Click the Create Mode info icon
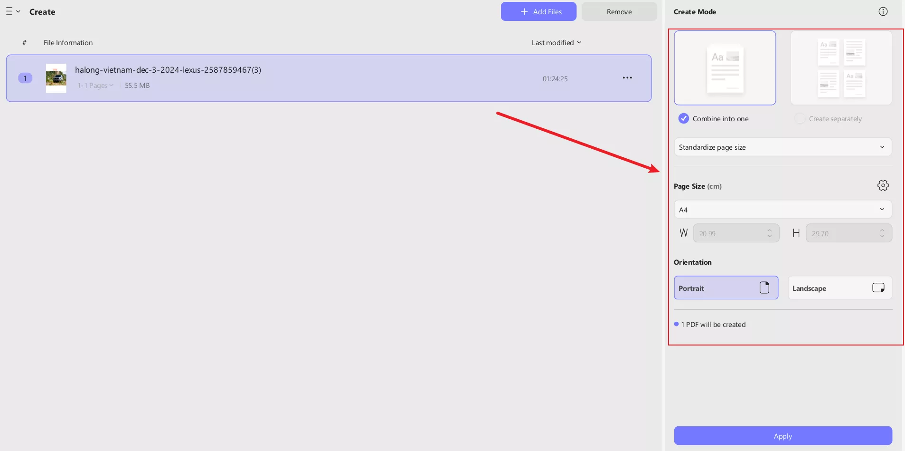Screen dimensions: 905x451 [x=883, y=11]
